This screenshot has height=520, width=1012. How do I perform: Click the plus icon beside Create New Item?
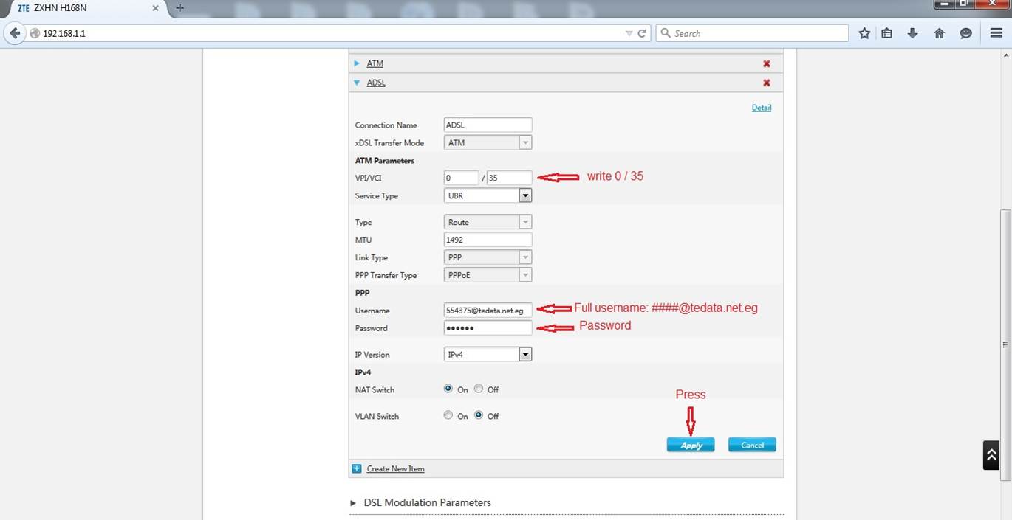click(x=357, y=468)
